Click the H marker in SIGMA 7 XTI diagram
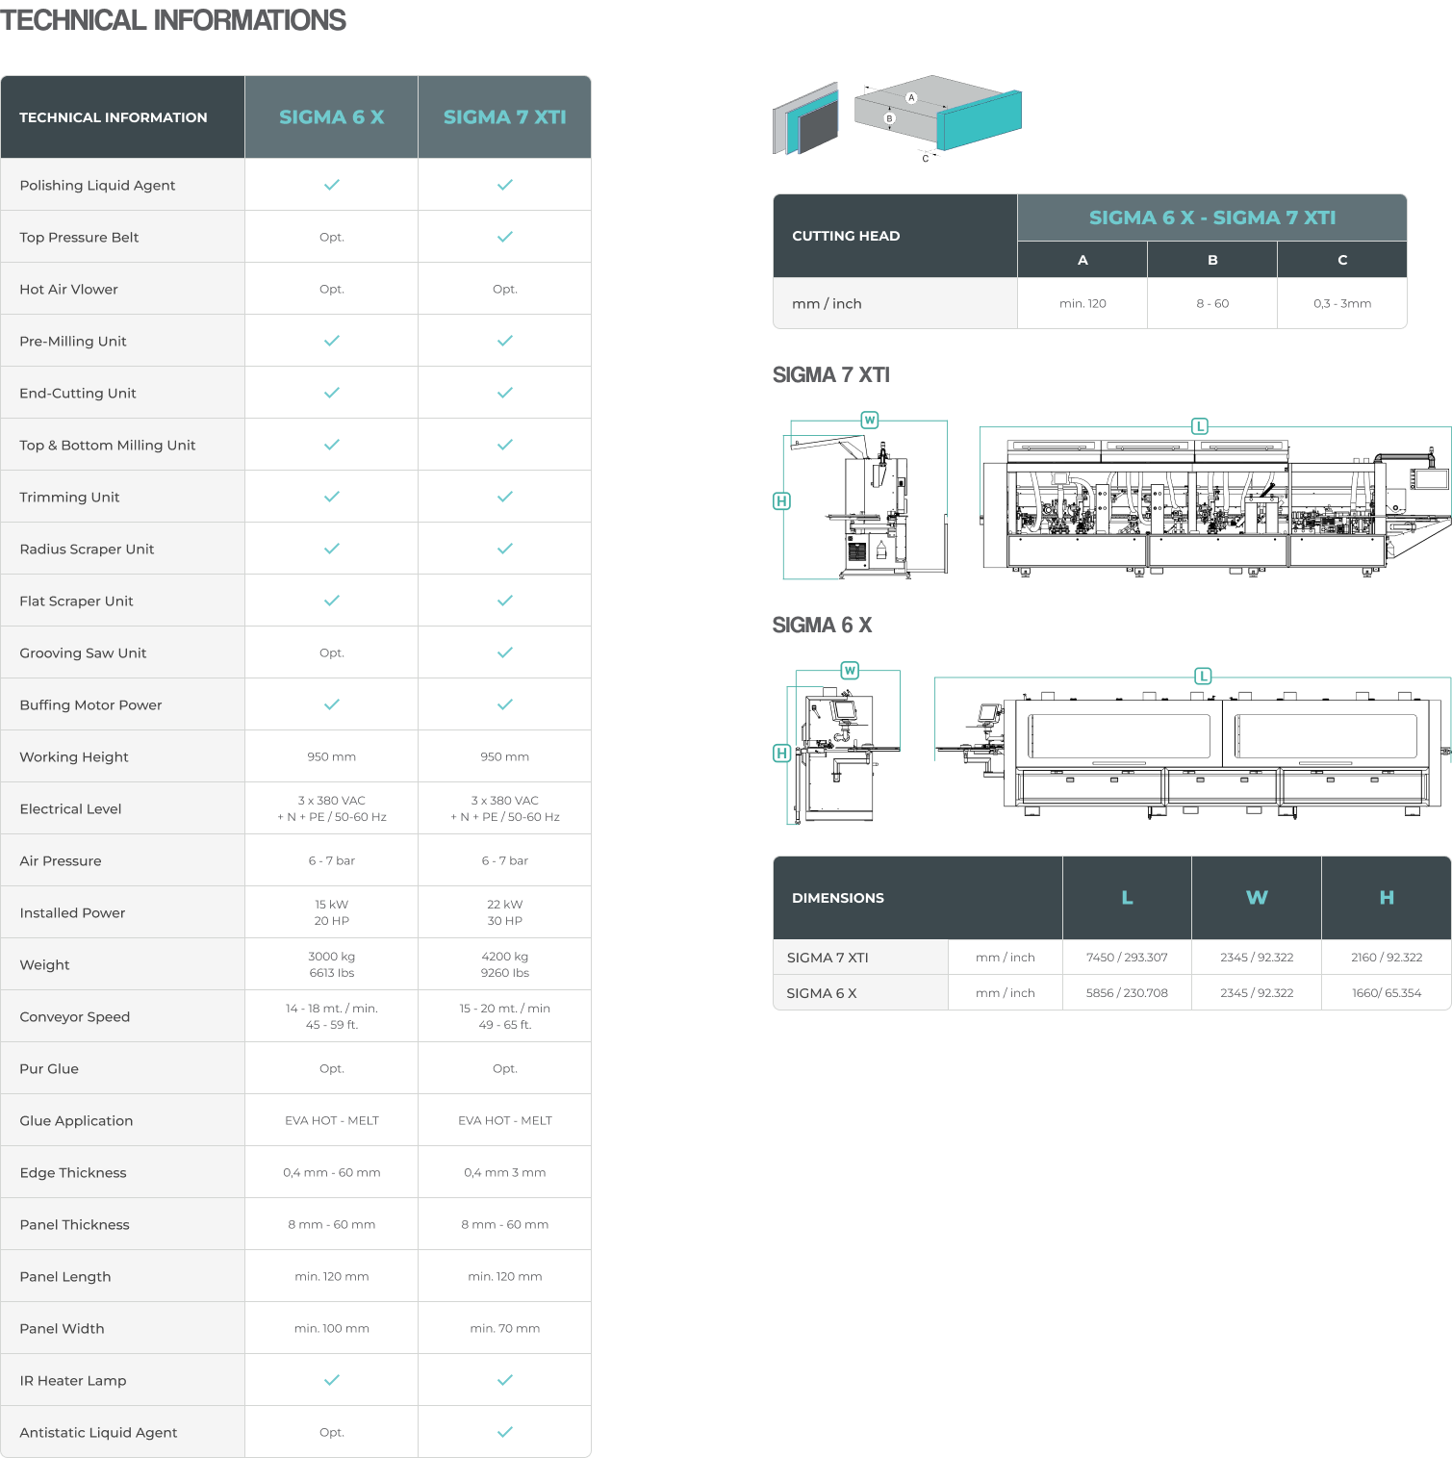This screenshot has width=1452, height=1458. (781, 501)
